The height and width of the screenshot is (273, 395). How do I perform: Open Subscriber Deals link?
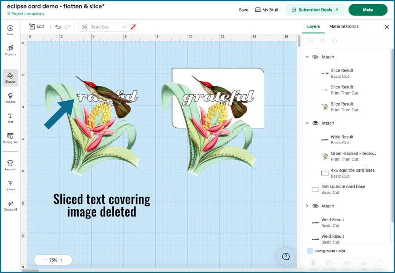[x=315, y=10]
